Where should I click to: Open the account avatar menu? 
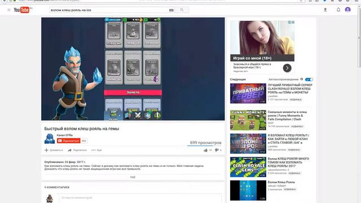pos(347,10)
